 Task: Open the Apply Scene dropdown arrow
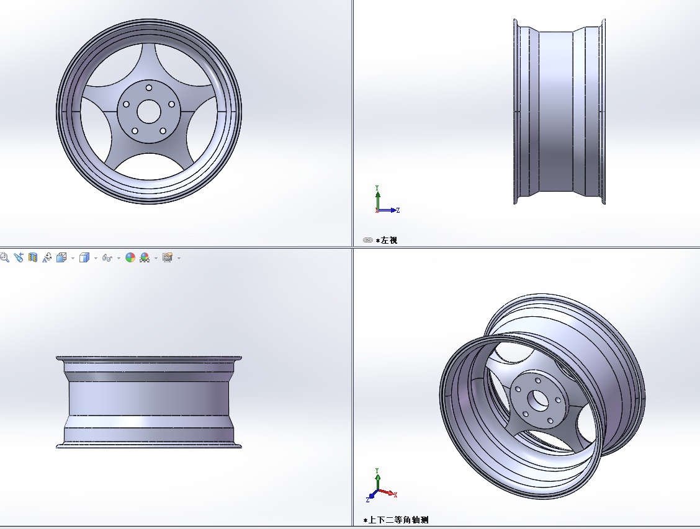[x=156, y=258]
